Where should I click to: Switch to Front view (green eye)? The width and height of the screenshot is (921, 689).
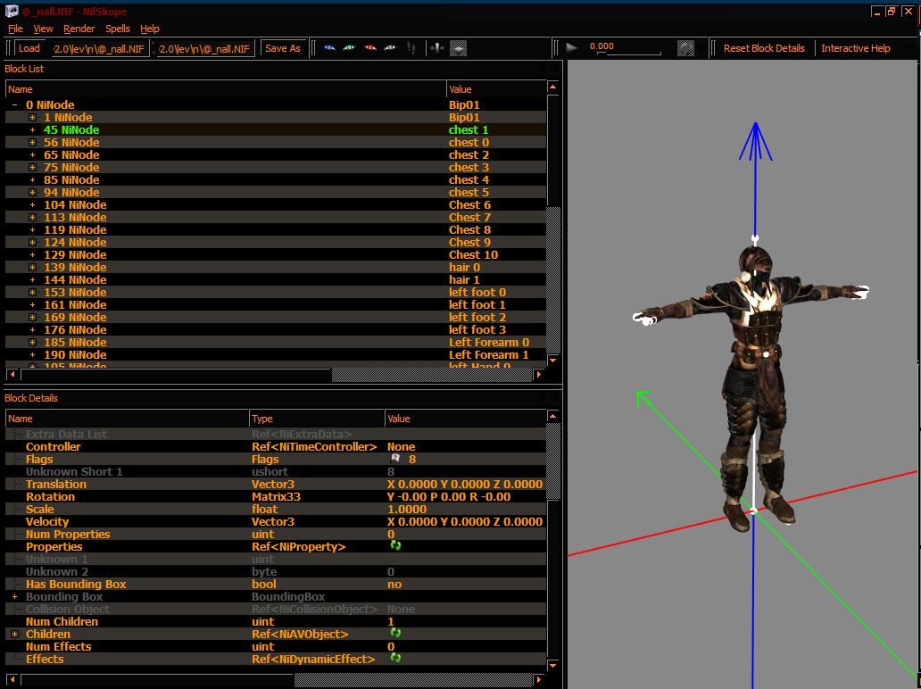[350, 48]
